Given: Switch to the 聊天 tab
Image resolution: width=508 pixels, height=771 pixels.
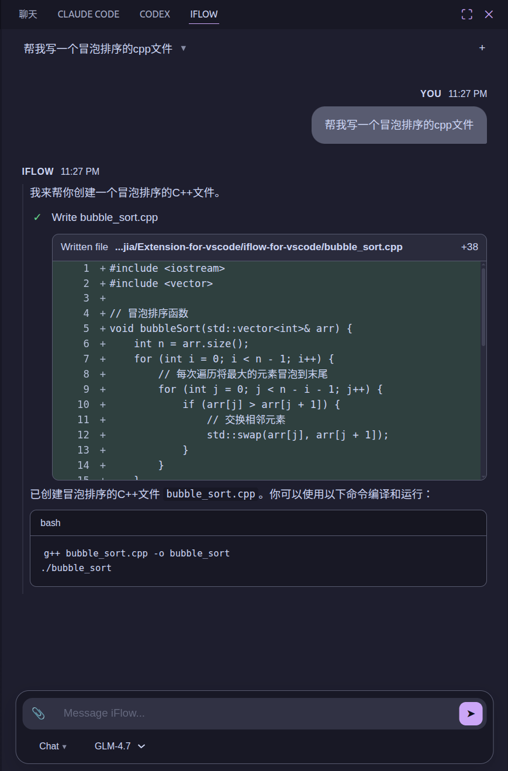Looking at the screenshot, I should tap(28, 14).
